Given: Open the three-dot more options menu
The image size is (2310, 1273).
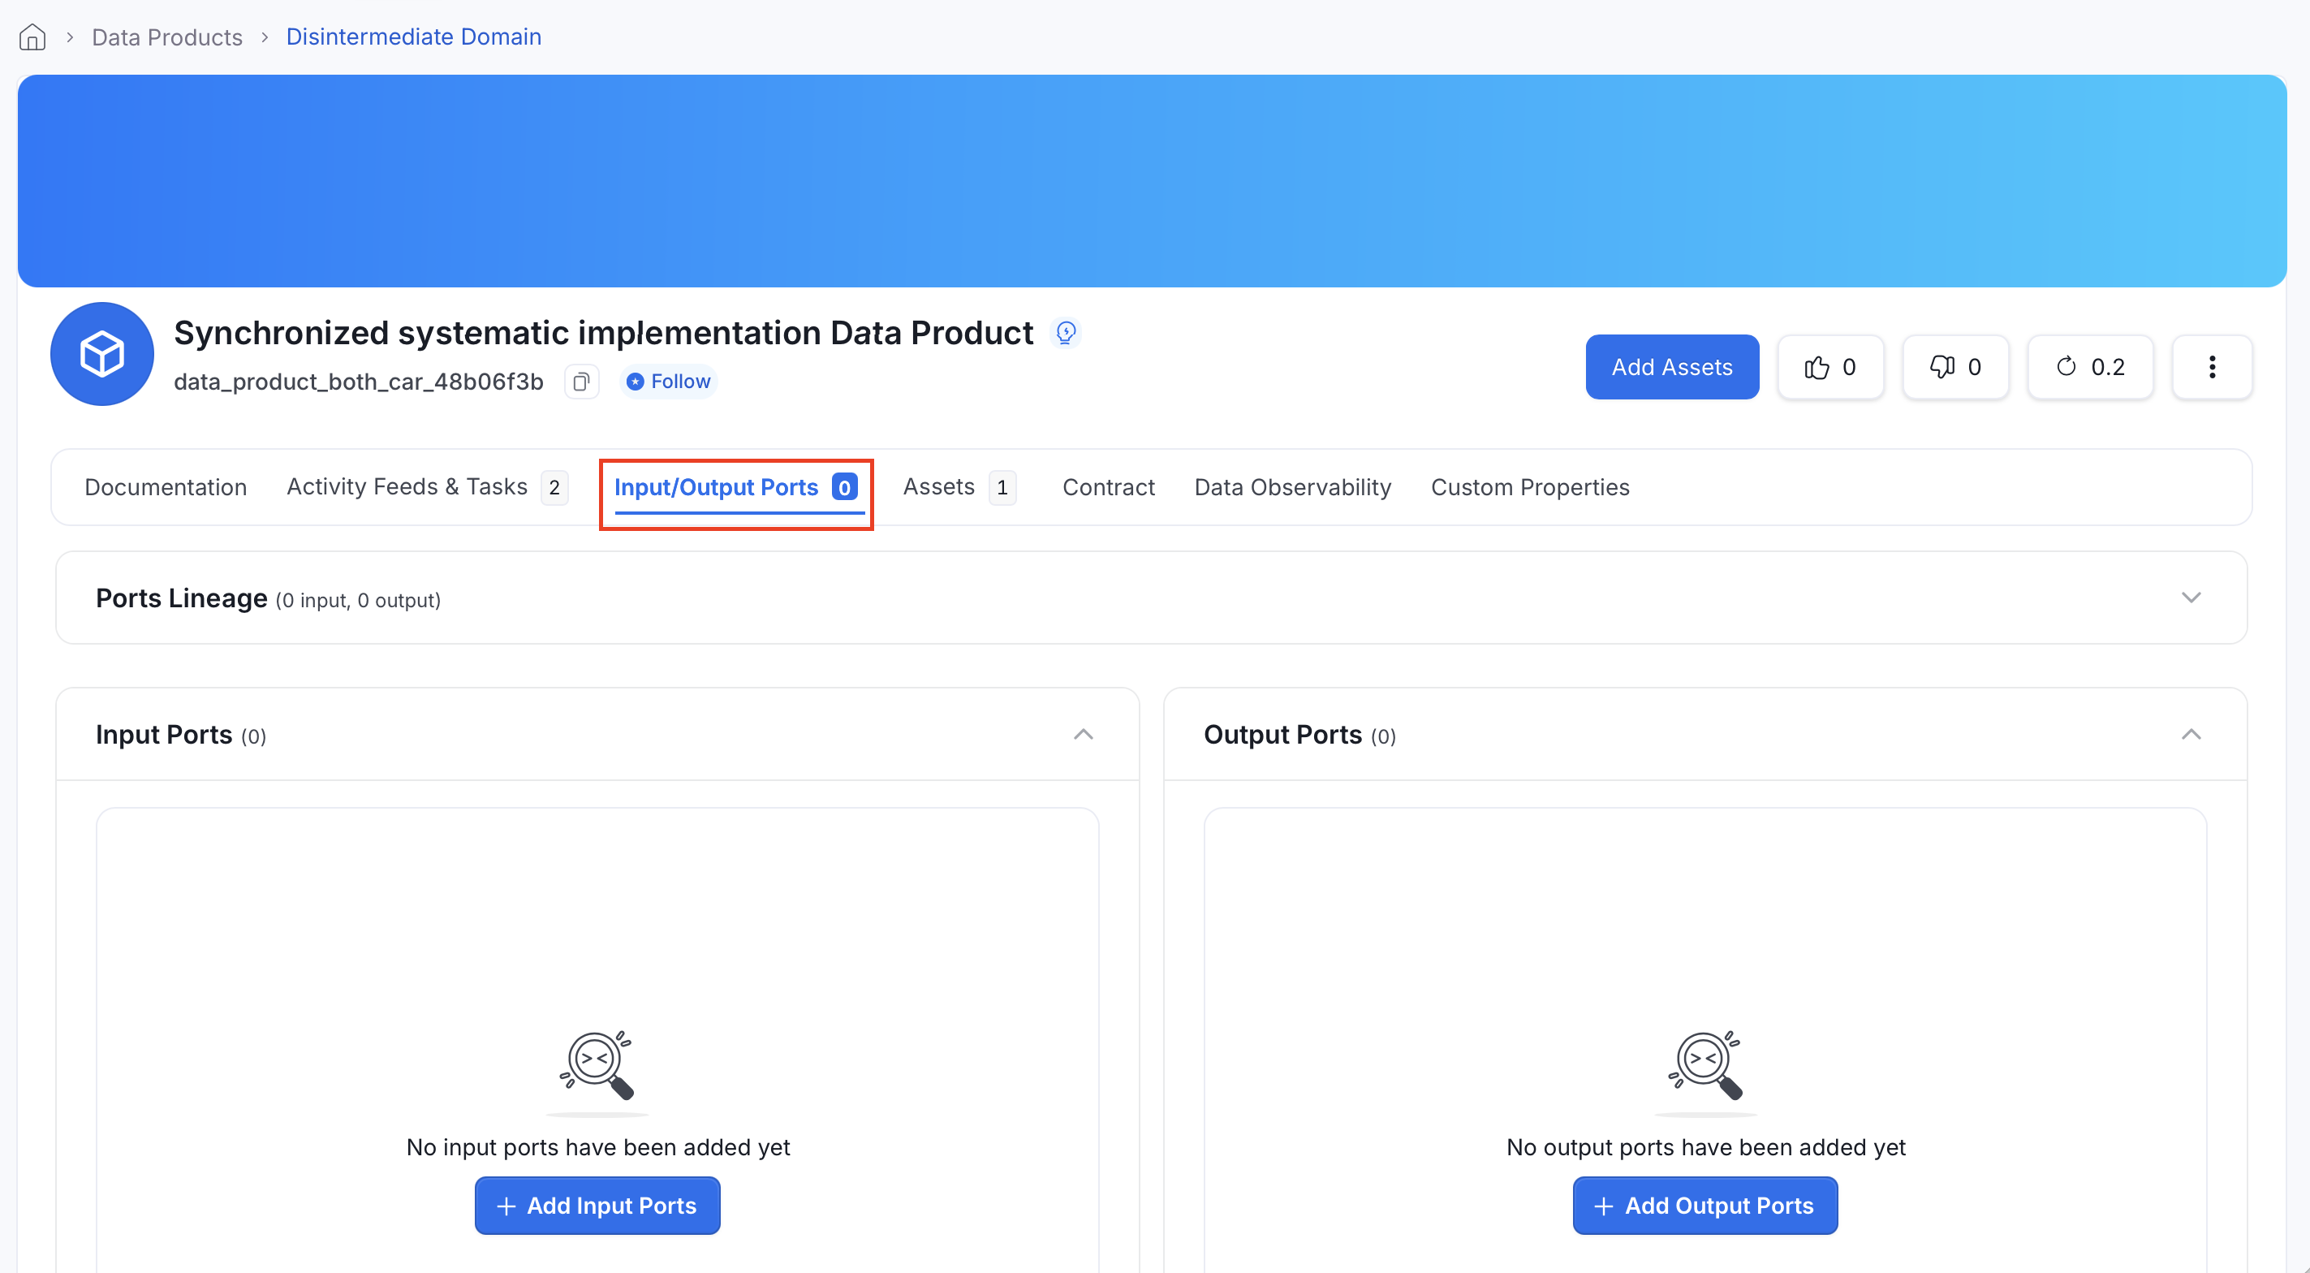Looking at the screenshot, I should pos(2211,367).
